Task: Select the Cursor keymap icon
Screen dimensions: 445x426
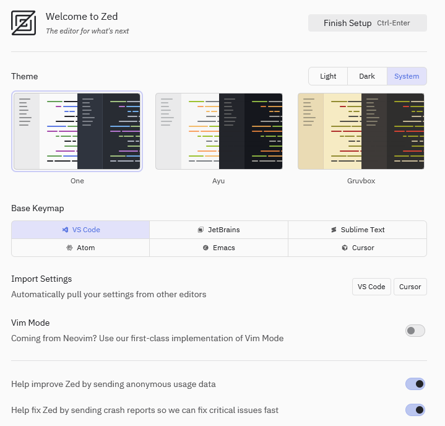Action: tap(345, 248)
